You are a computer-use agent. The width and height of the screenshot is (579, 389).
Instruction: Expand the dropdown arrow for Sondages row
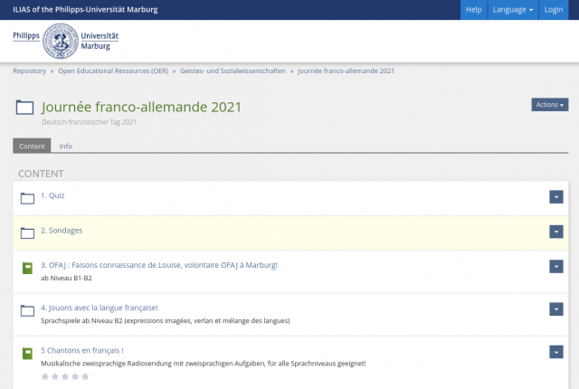tap(556, 232)
